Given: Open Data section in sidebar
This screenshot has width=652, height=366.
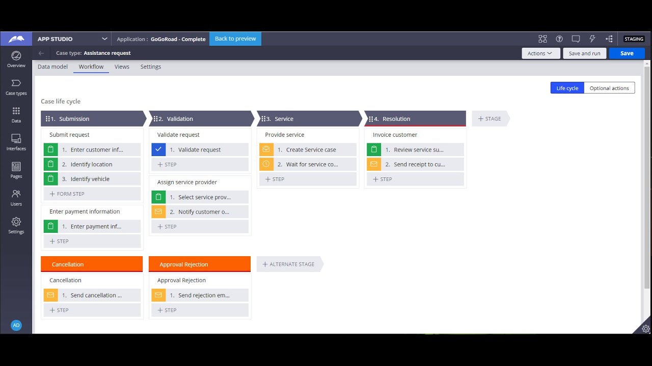Looking at the screenshot, I should (16, 114).
